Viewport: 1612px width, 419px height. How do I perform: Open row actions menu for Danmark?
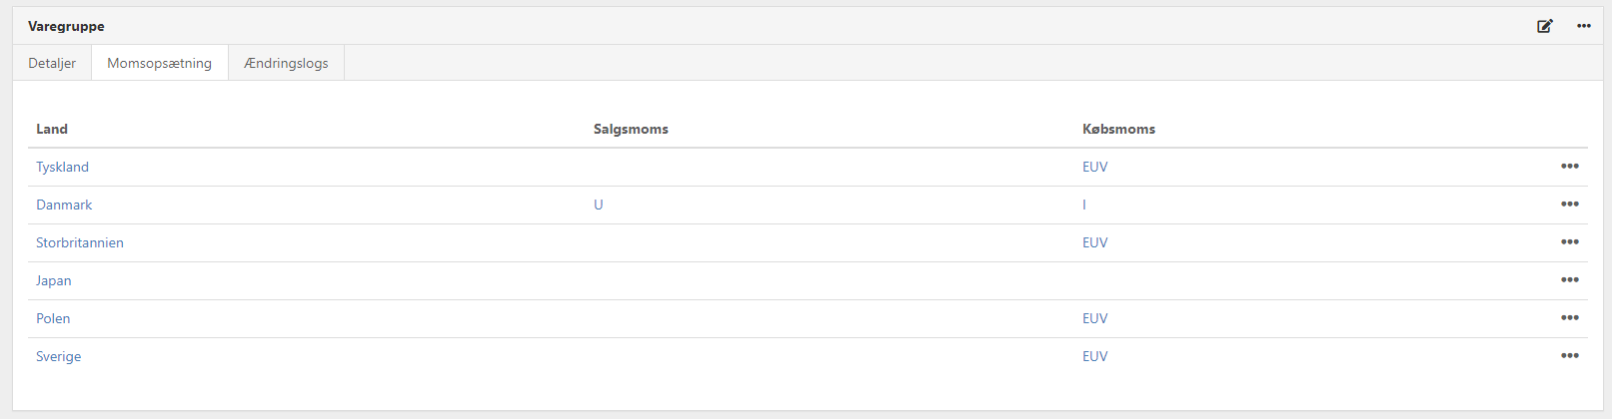pos(1570,205)
